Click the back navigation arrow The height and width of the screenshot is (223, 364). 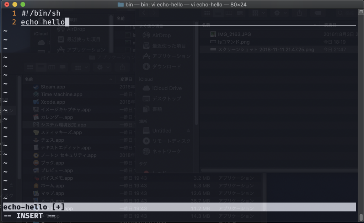tap(144, 13)
